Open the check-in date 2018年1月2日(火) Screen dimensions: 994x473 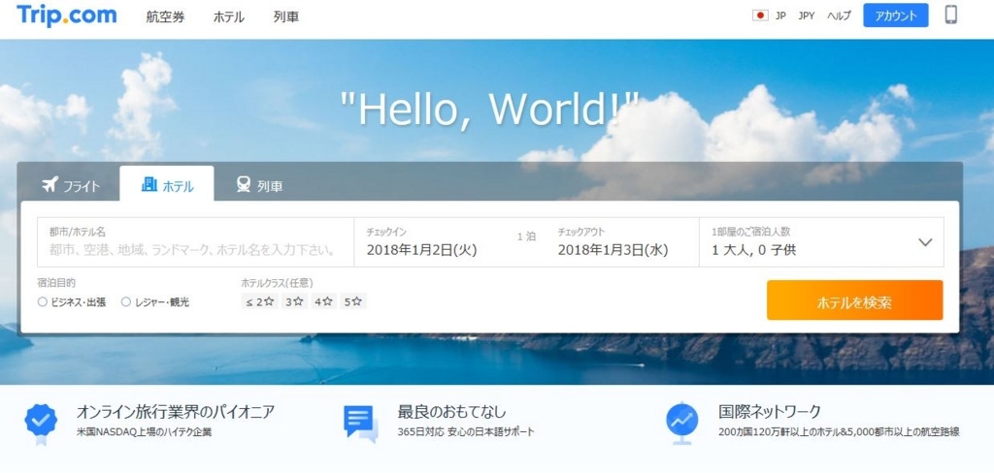click(421, 250)
